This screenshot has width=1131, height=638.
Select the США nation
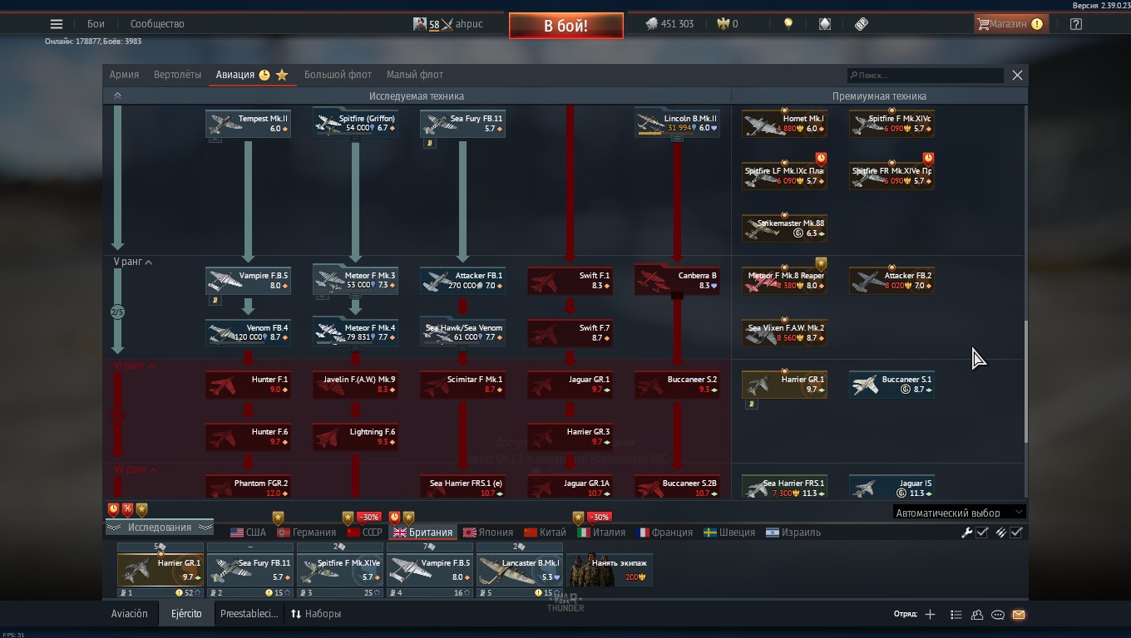(x=248, y=532)
